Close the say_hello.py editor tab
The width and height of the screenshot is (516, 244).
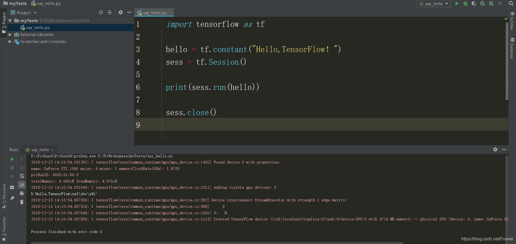pos(170,13)
